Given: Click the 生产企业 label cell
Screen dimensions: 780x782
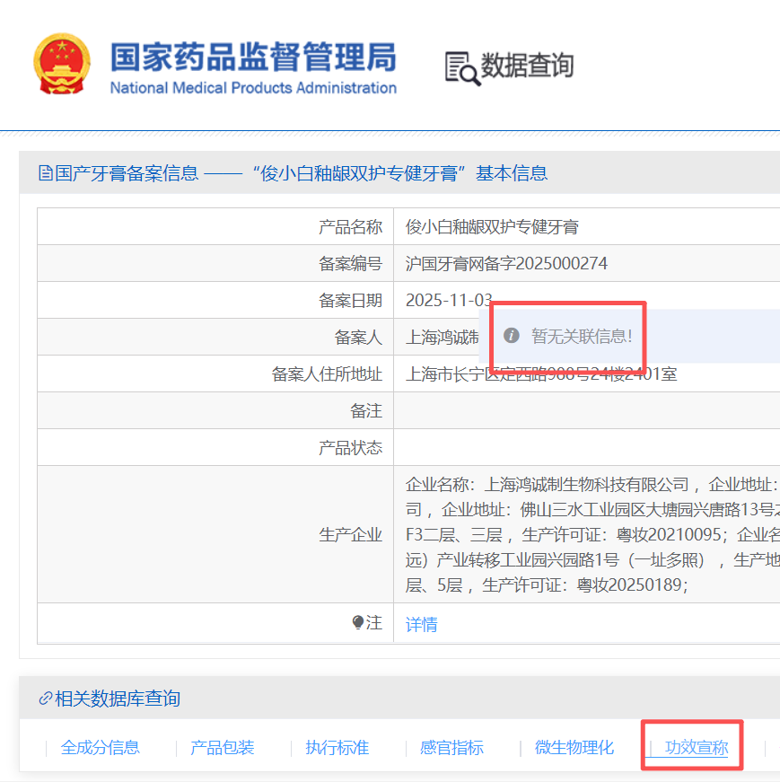Looking at the screenshot, I should point(215,534).
